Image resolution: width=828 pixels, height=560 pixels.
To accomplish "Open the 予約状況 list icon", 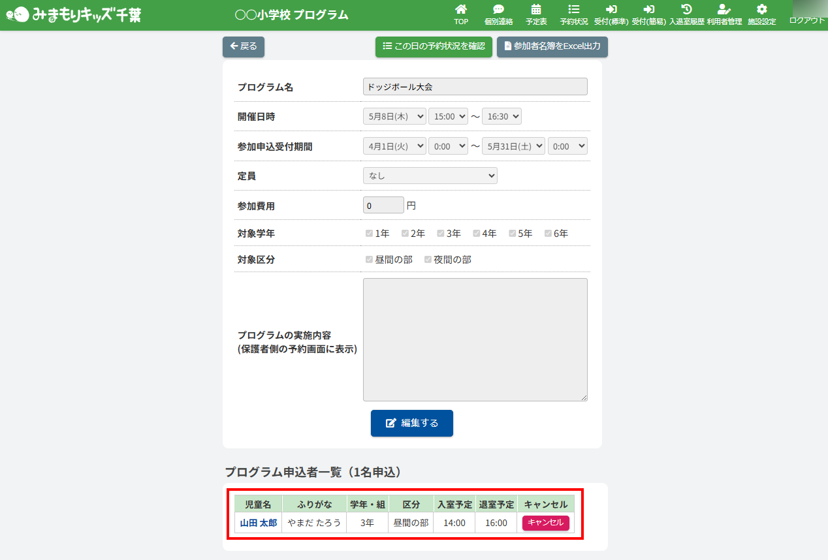I will tap(573, 10).
